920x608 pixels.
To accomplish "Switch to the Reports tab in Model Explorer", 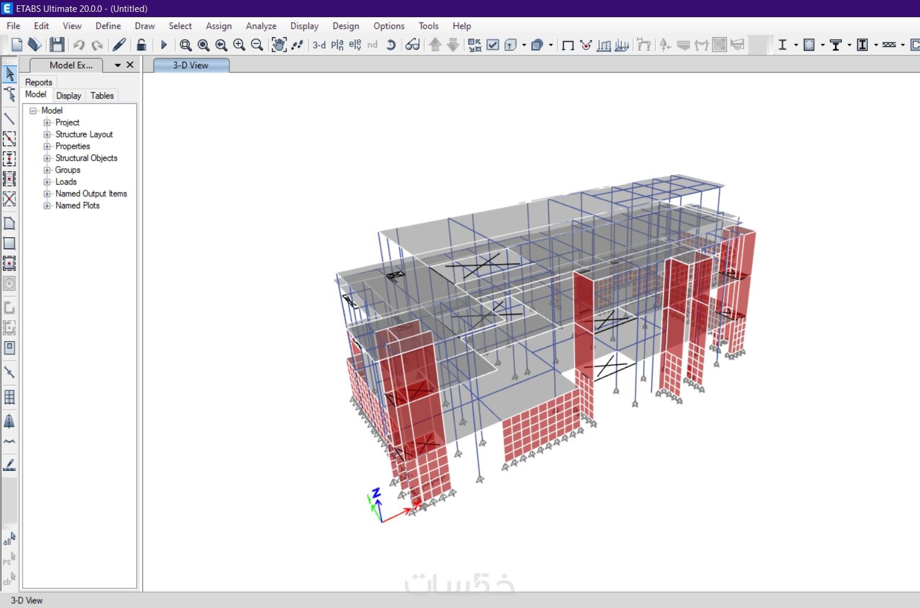I will click(x=39, y=82).
